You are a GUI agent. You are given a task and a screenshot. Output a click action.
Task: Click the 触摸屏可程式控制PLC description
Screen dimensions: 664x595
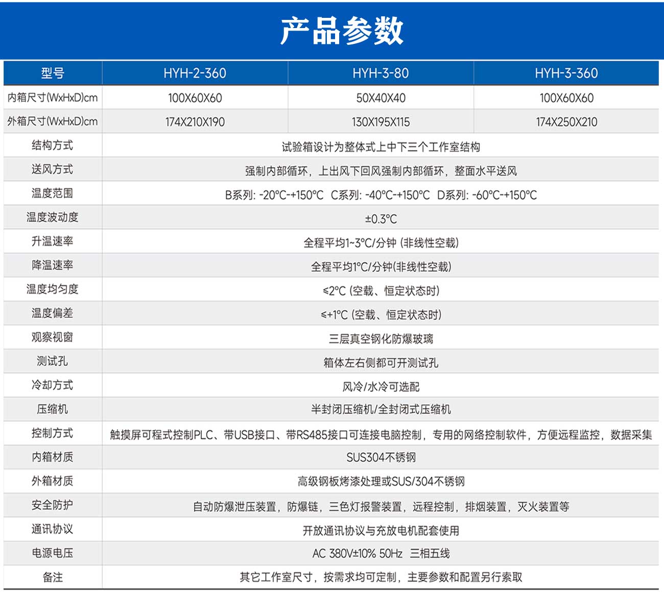pos(381,435)
